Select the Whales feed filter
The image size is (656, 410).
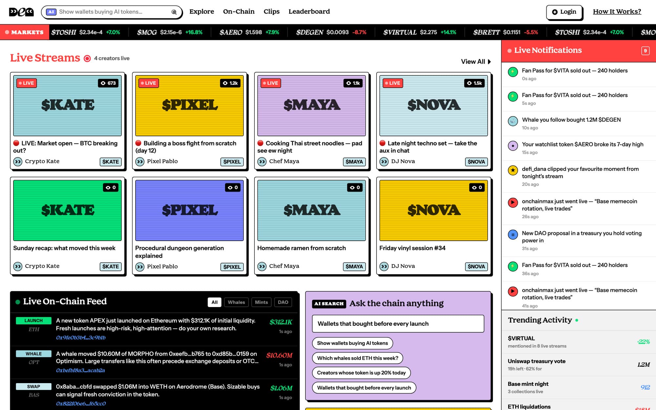point(236,302)
